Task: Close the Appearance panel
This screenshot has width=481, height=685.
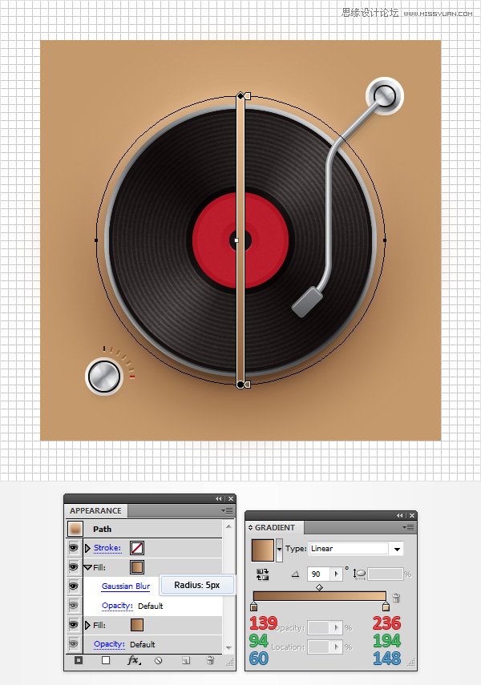Action: click(231, 498)
